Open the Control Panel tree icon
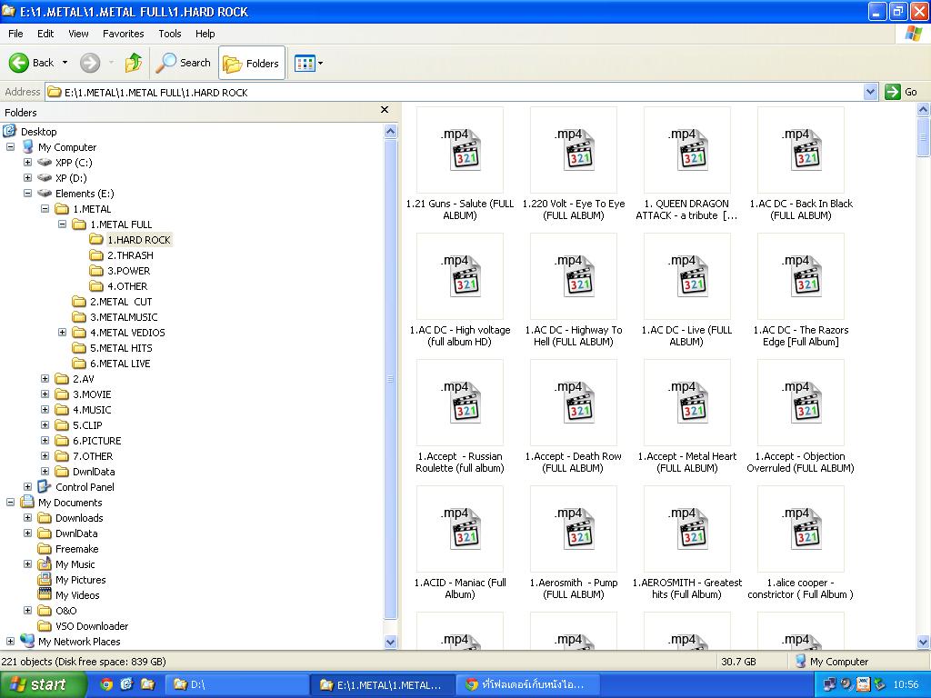The width and height of the screenshot is (931, 698). tap(45, 487)
